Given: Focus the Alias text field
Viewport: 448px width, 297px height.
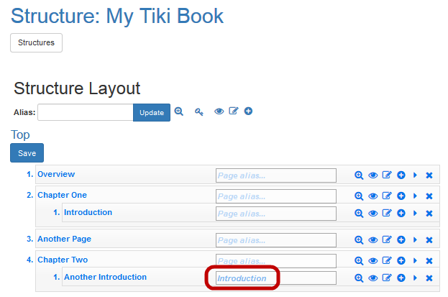Looking at the screenshot, I should [85, 112].
